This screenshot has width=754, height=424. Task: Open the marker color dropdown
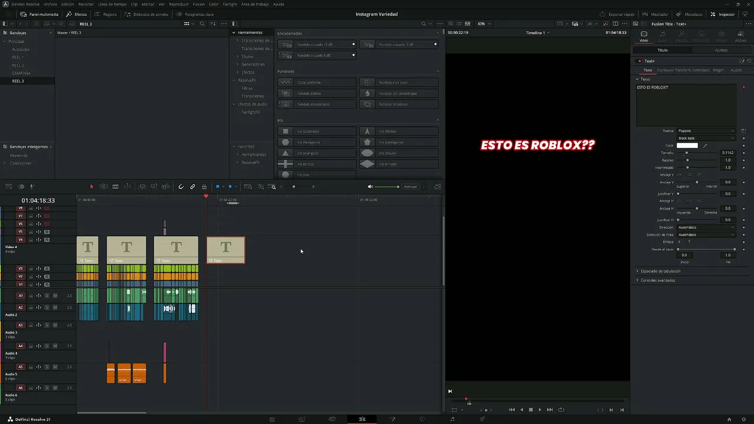pyautogui.click(x=235, y=187)
